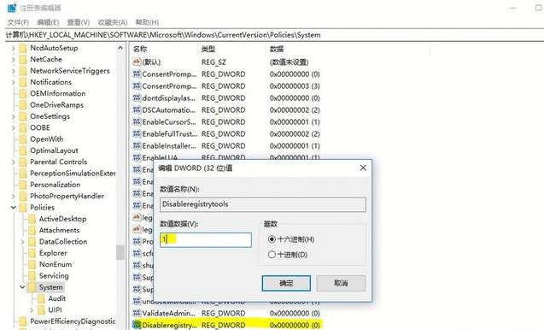
Task: Click the OpenWith folder icon
Action: click(23, 139)
